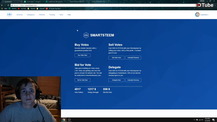Open the YouTube bookmark
The height and width of the screenshot is (122, 217).
[22, 8]
